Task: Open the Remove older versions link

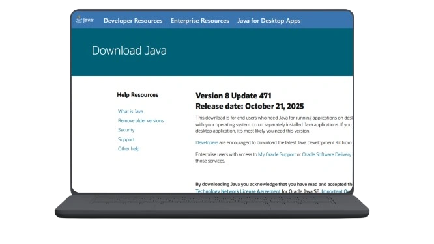Action: (141, 121)
